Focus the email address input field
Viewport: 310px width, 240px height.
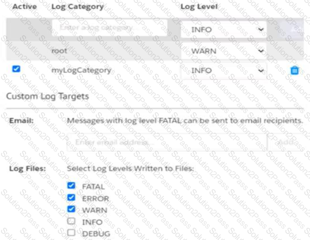pos(167,142)
